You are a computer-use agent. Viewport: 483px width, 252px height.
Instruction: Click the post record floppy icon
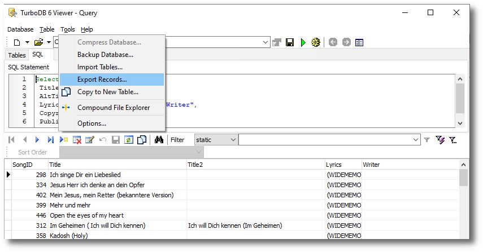(x=116, y=140)
